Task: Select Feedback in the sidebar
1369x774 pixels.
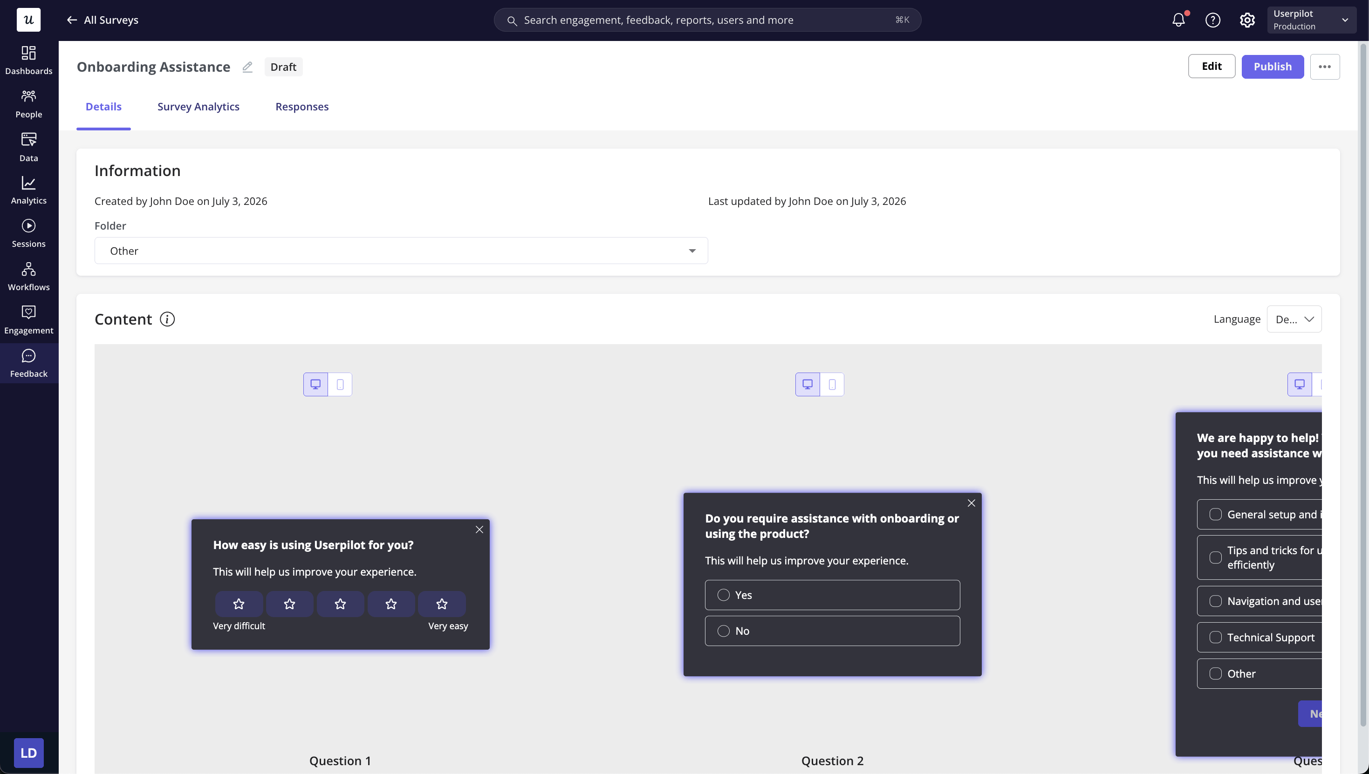Action: 29,364
